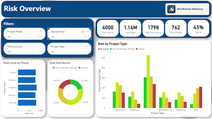Click the '20.15%' donut data label
The image size is (212, 119).
pos(84,81)
